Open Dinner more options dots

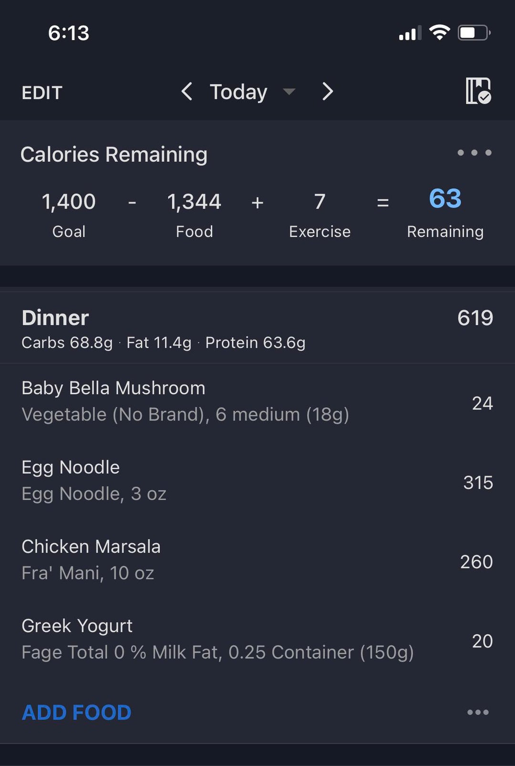[x=478, y=712]
